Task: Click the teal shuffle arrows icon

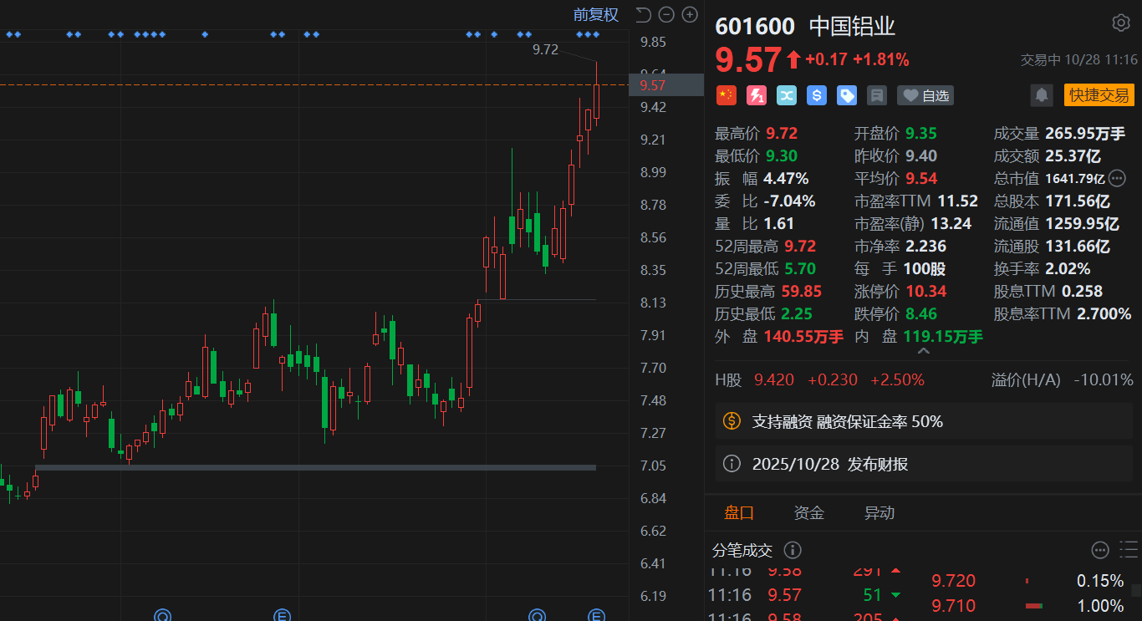Action: pyautogui.click(x=787, y=95)
